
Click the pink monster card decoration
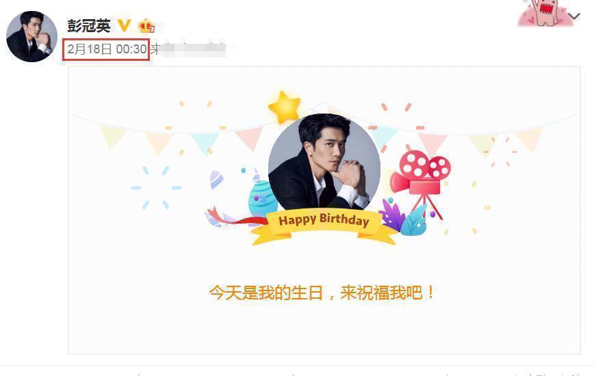click(544, 12)
